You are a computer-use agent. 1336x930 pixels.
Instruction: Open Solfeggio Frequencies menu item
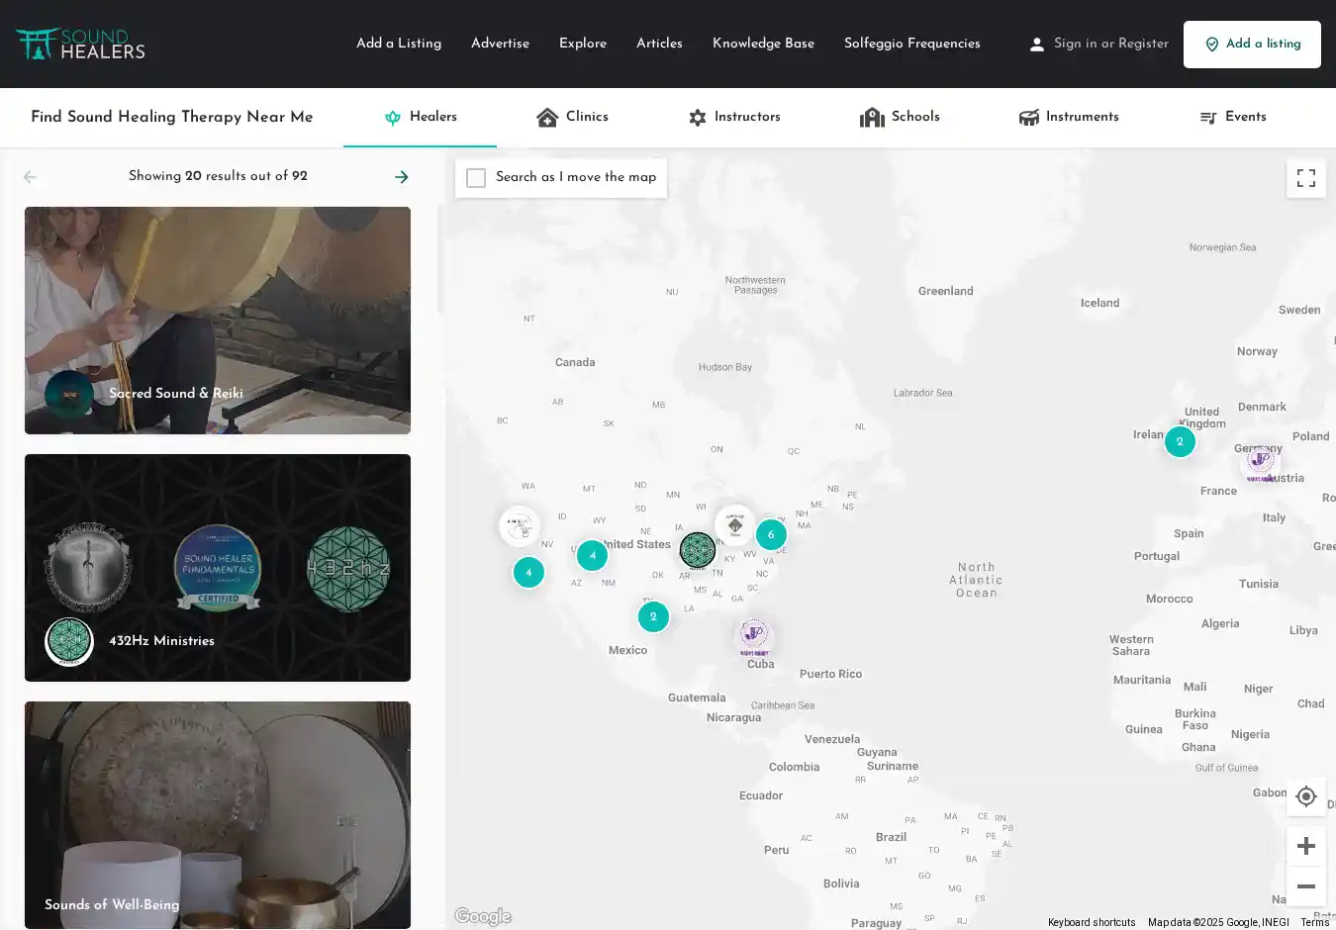click(x=911, y=44)
